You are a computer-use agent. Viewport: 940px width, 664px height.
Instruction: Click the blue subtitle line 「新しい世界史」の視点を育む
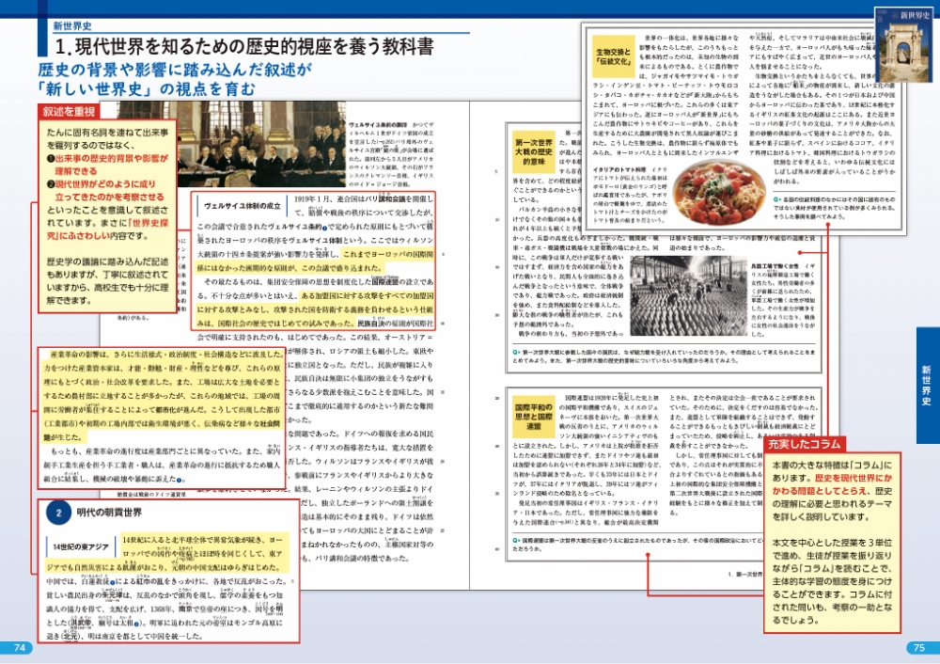(147, 88)
